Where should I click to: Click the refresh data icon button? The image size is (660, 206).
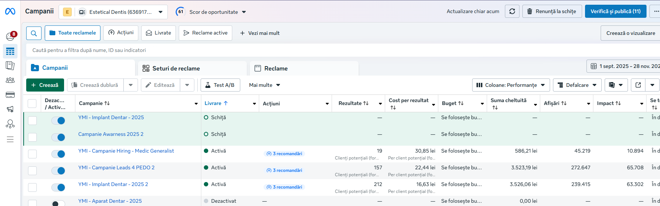(512, 11)
